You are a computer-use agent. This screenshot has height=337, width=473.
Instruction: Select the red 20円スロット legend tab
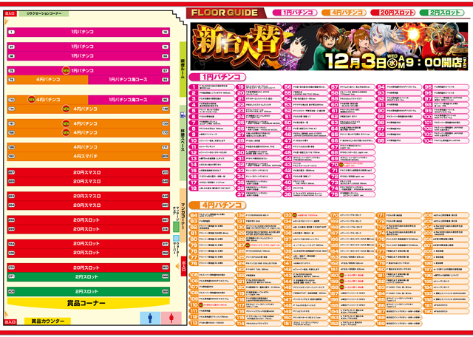point(392,13)
